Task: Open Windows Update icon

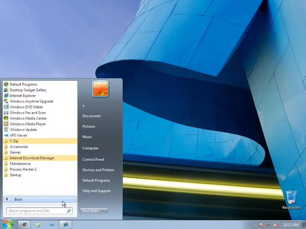Action: (6, 129)
